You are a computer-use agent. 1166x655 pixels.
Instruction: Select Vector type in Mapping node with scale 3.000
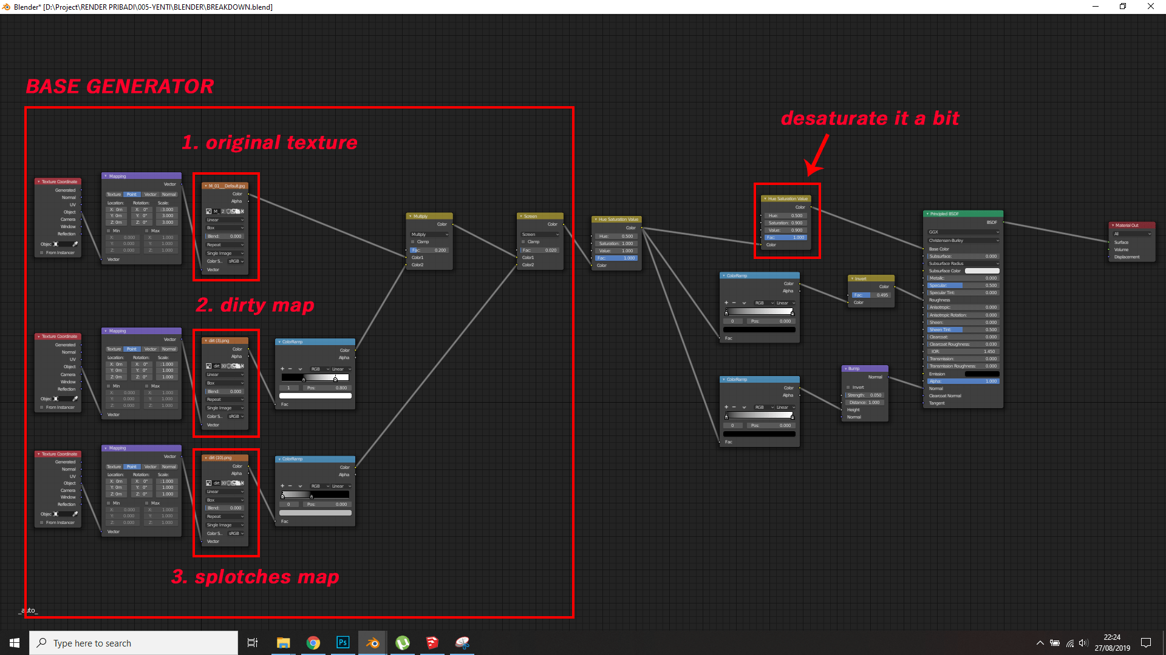pos(151,195)
